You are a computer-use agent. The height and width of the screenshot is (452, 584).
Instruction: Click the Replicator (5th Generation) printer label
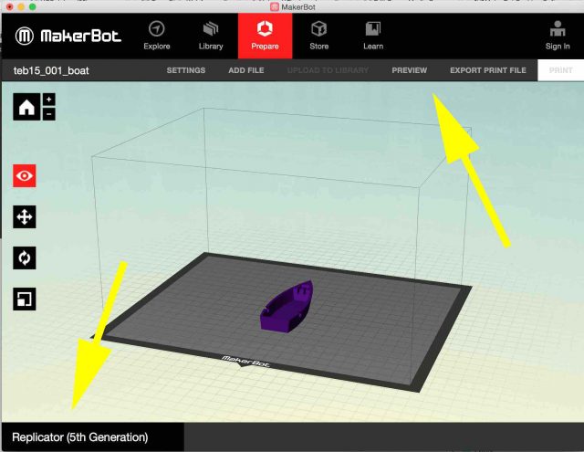[80, 437]
